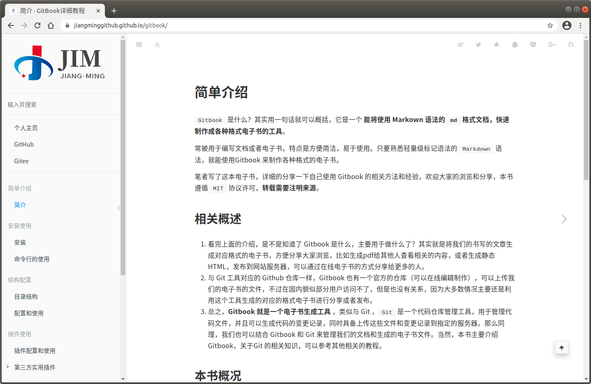
Task: Open the GitHub icon in toolbar
Action: pyautogui.click(x=571, y=45)
